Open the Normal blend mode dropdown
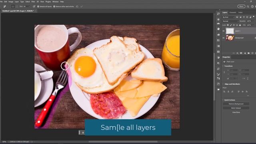This screenshot has height=144, width=256. click(x=230, y=21)
